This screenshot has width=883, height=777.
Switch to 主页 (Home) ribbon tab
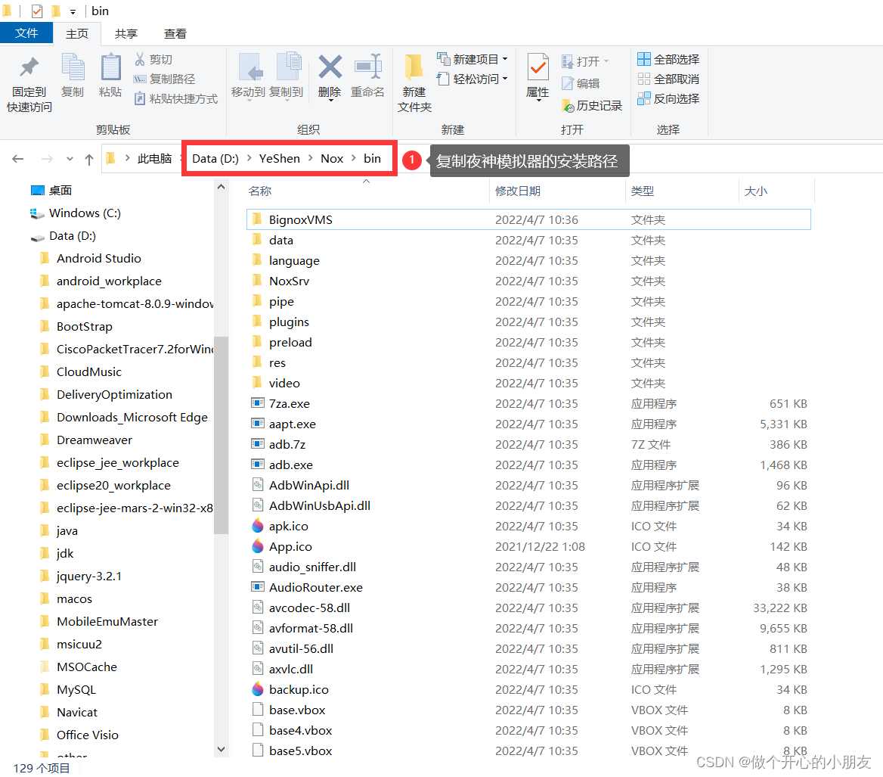click(x=77, y=34)
